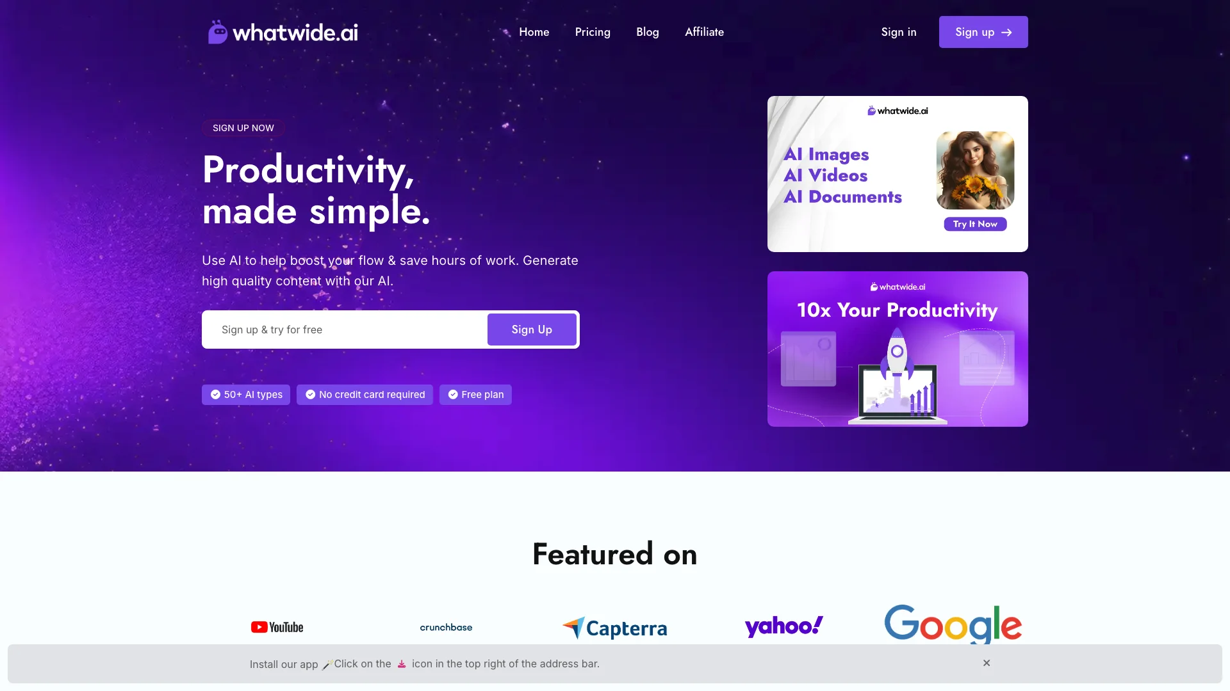Dismiss the install app notification banner
This screenshot has height=691, width=1230.
(x=987, y=663)
